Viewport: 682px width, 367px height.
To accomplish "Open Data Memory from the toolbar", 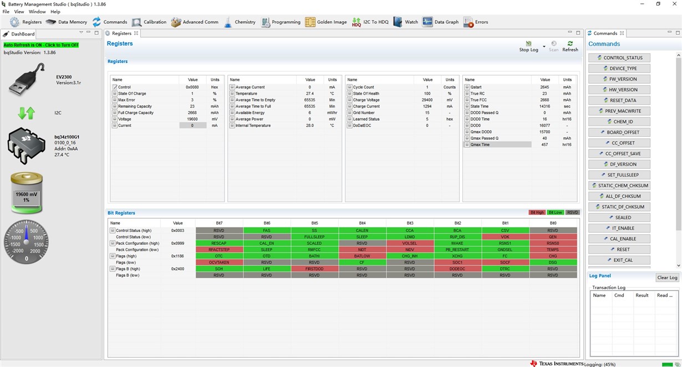I will click(x=67, y=22).
